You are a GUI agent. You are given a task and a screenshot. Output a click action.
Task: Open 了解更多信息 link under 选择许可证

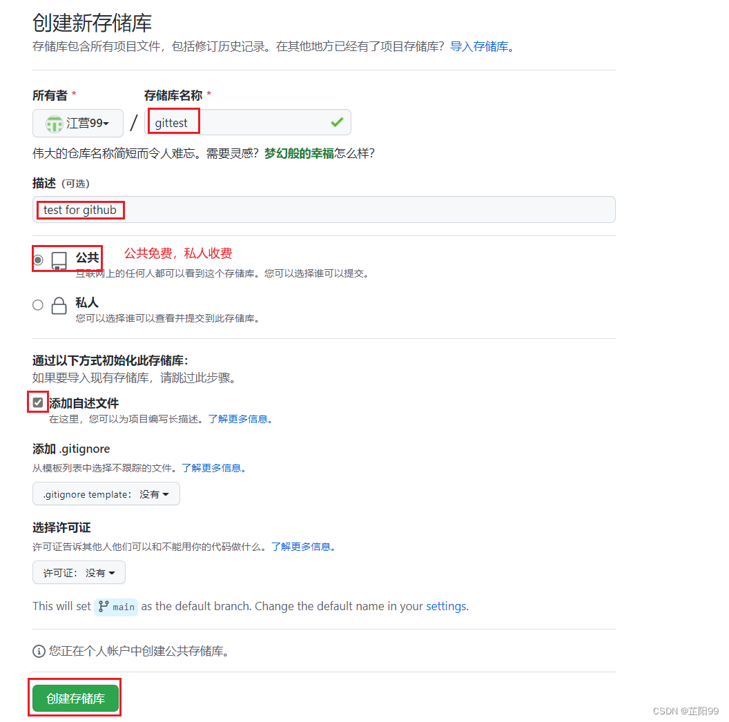[303, 546]
